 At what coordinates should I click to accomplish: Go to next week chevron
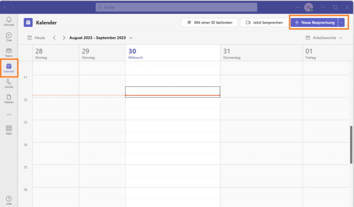64,38
